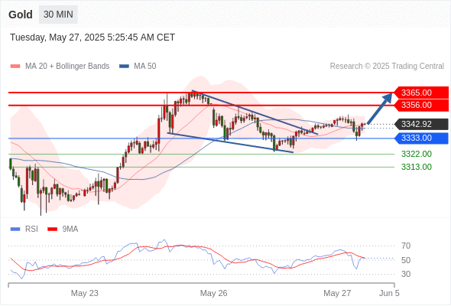Viewport: 451px width, 306px height.
Task: Click the RSI legend label
Action: 31,229
